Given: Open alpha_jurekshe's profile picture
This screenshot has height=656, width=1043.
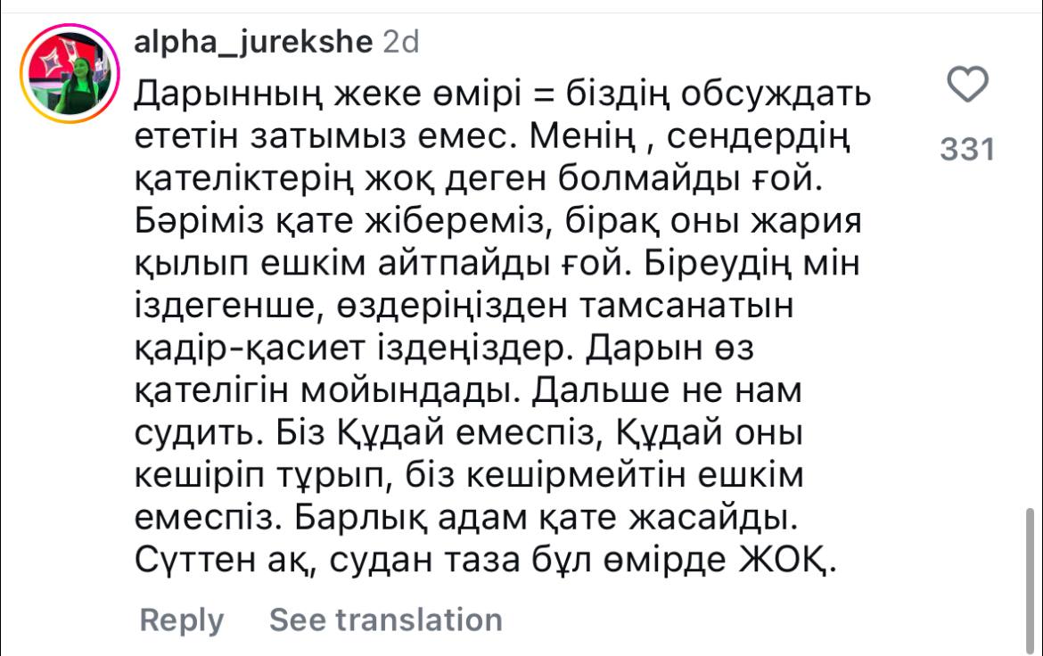Looking at the screenshot, I should point(70,73).
